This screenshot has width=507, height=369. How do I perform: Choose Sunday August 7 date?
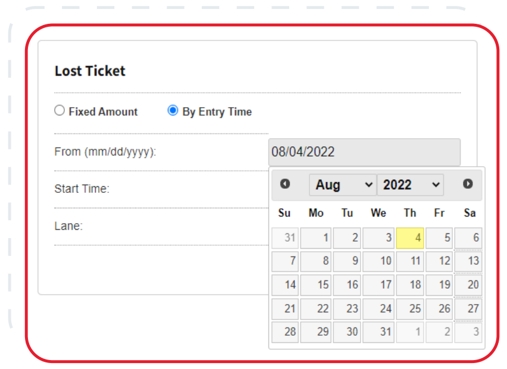point(286,261)
